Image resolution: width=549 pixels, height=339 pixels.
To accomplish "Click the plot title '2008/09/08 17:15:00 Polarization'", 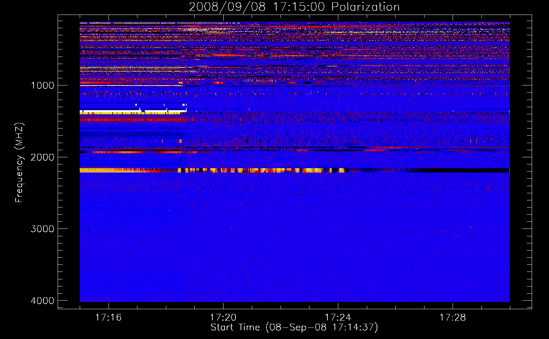I will 294,7.
